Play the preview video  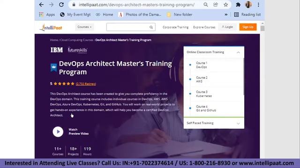[x=58, y=132]
